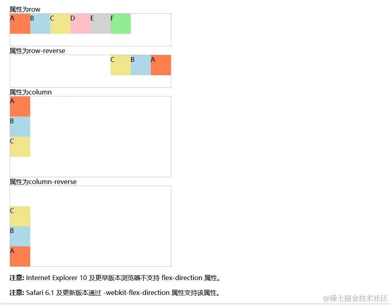
Task: Click the note mentioning Safari 6.1
Action: pyautogui.click(x=115, y=293)
